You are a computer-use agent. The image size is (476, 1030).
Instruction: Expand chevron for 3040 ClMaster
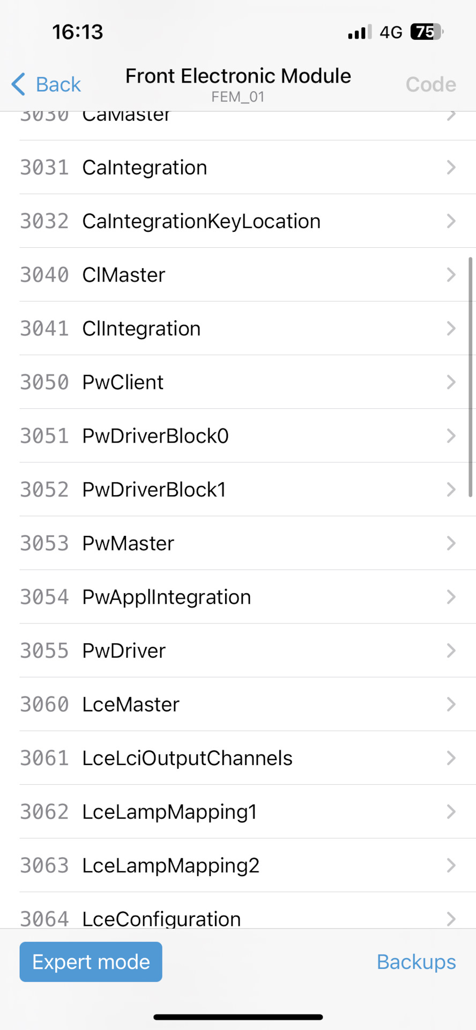(451, 275)
